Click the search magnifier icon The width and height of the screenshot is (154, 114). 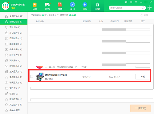(143, 8)
